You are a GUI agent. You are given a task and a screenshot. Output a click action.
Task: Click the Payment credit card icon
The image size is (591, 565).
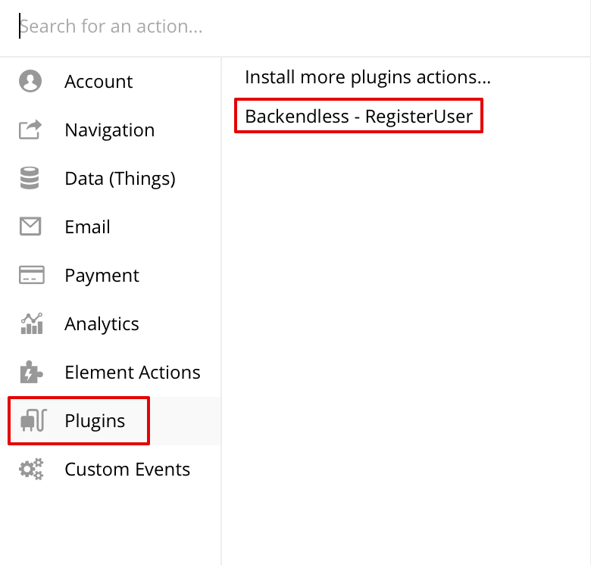point(31,276)
